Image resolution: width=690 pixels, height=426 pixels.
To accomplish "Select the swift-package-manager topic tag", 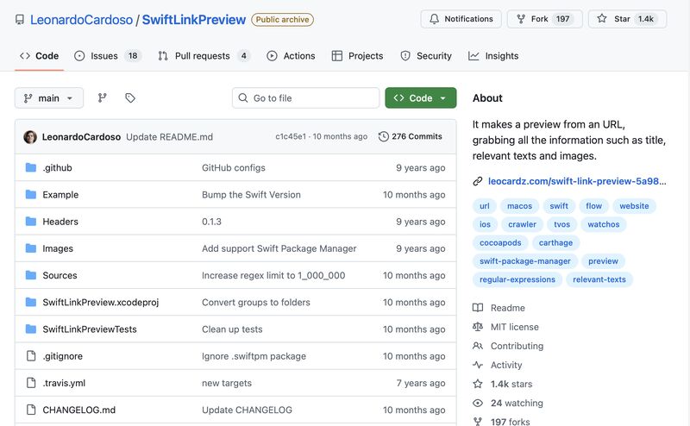I will (525, 261).
